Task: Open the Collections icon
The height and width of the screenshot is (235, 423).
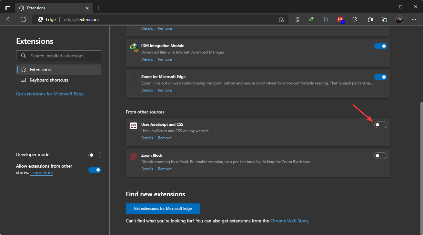Action: click(384, 19)
